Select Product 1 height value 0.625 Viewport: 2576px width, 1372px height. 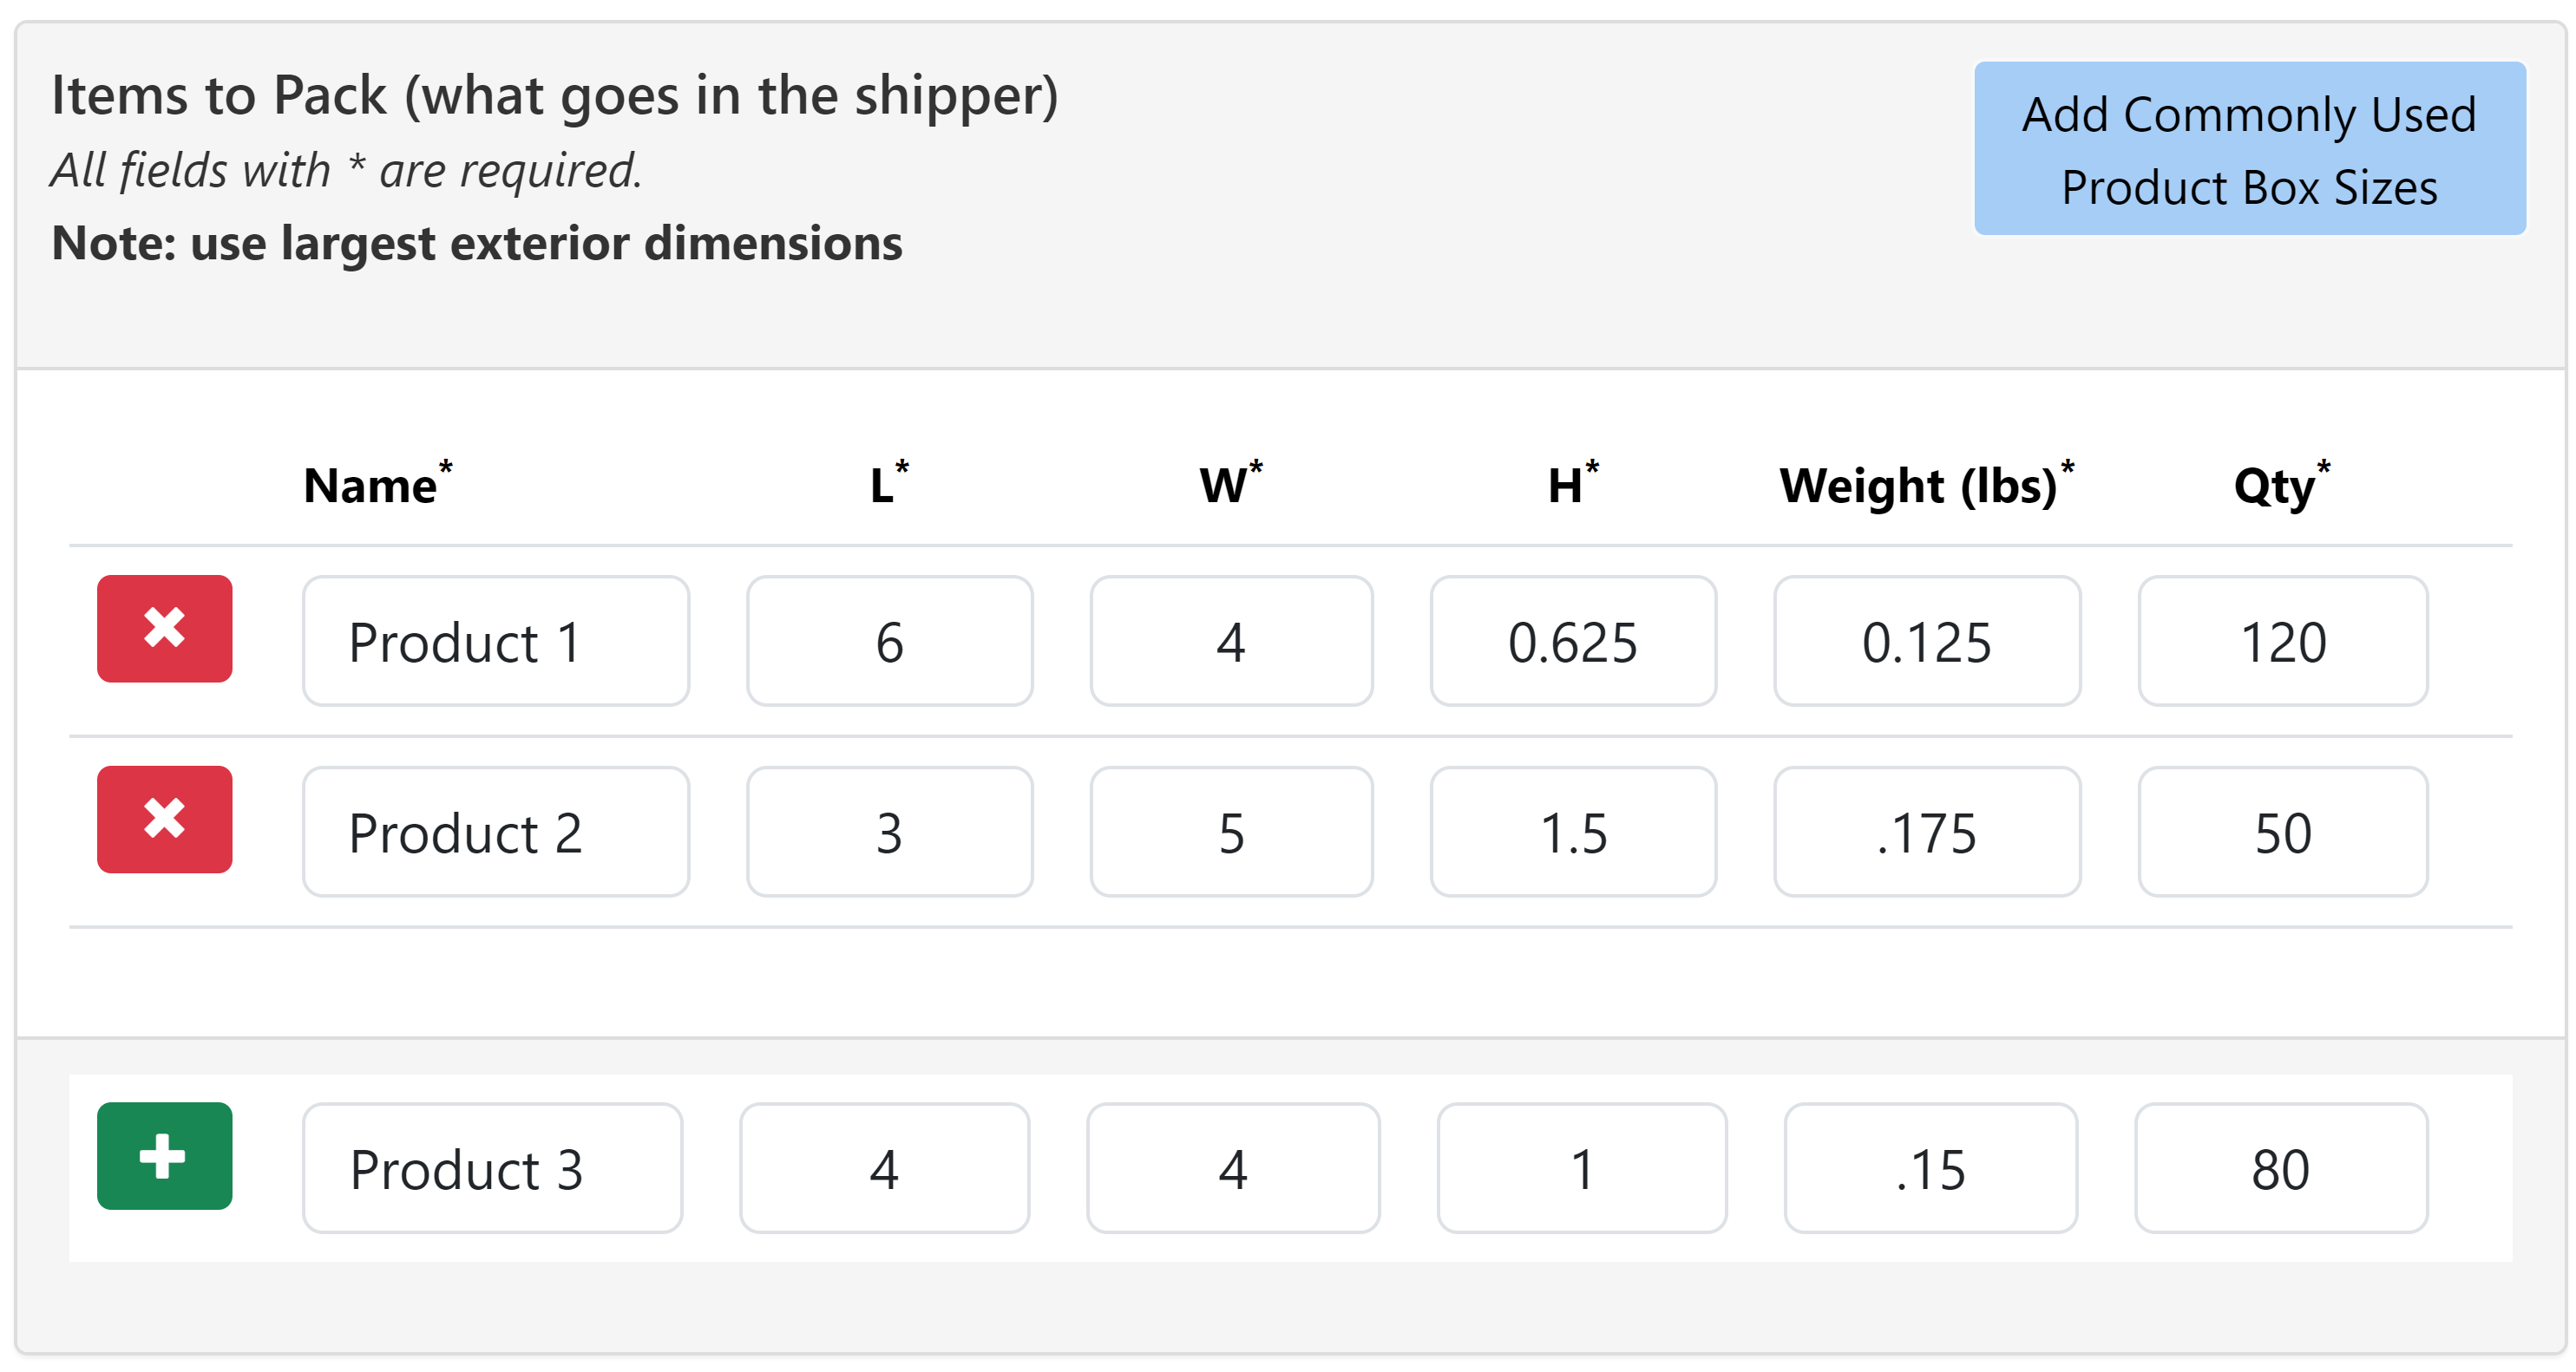[1573, 641]
